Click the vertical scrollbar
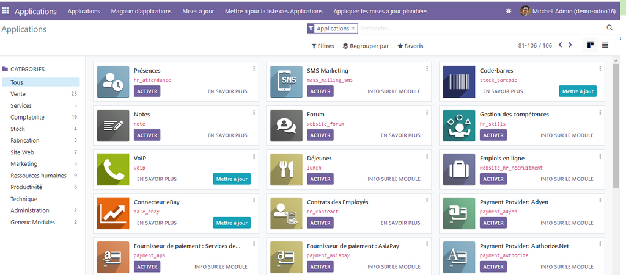This screenshot has width=626, height=275. (x=616, y=126)
